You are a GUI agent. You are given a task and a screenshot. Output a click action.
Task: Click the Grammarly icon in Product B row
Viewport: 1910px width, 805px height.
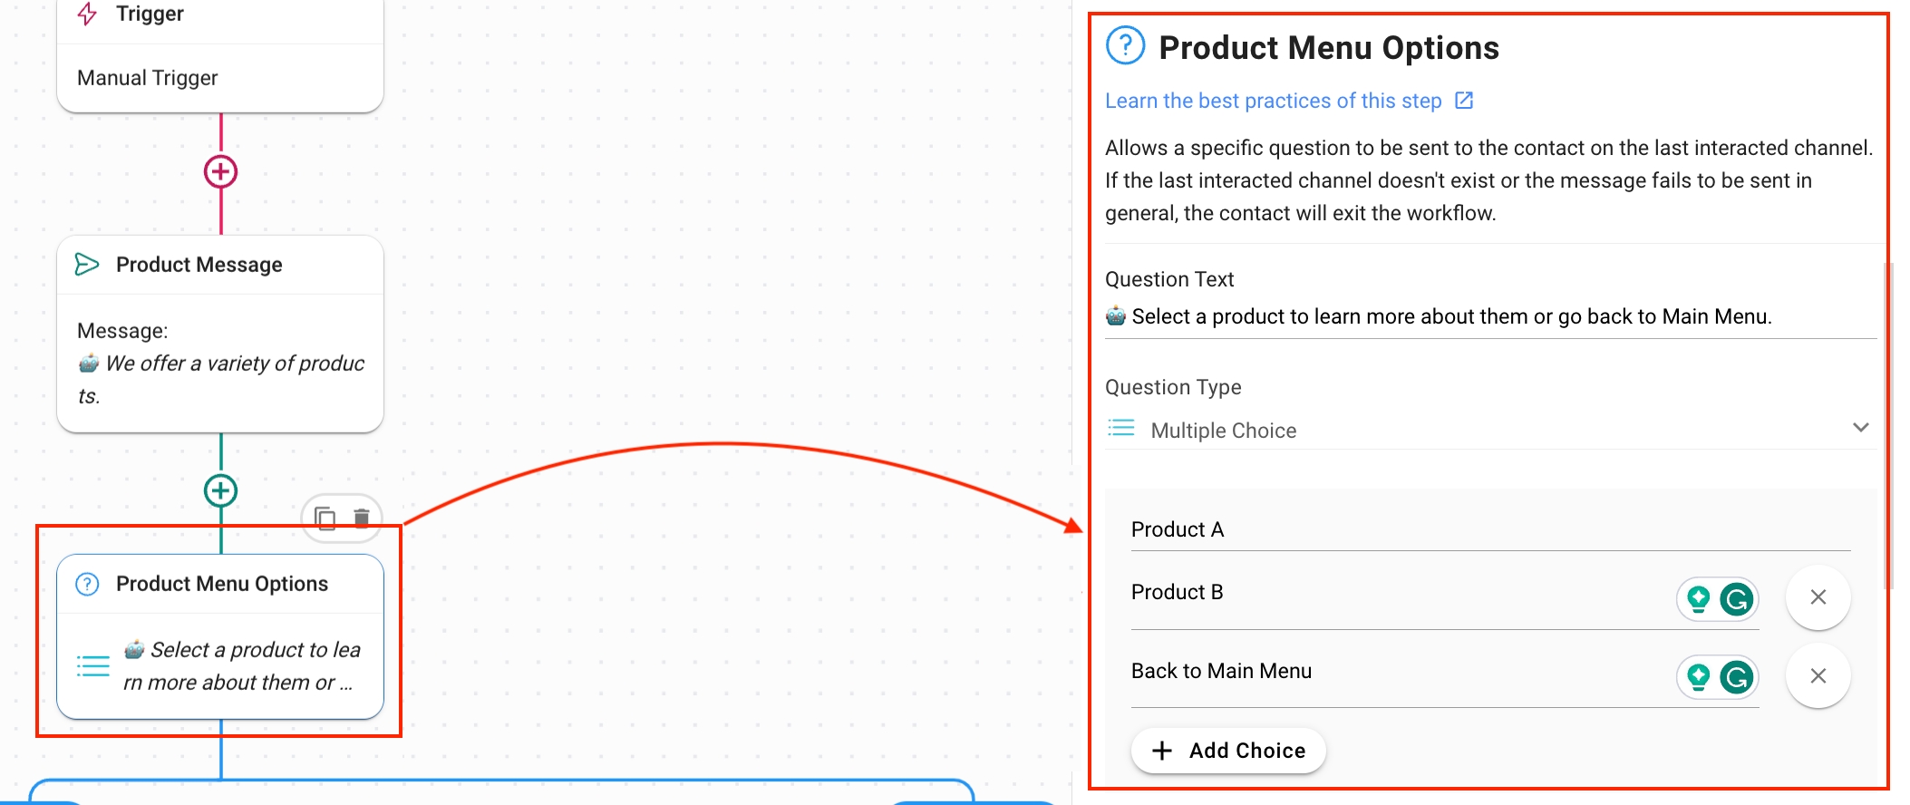[x=1736, y=599]
